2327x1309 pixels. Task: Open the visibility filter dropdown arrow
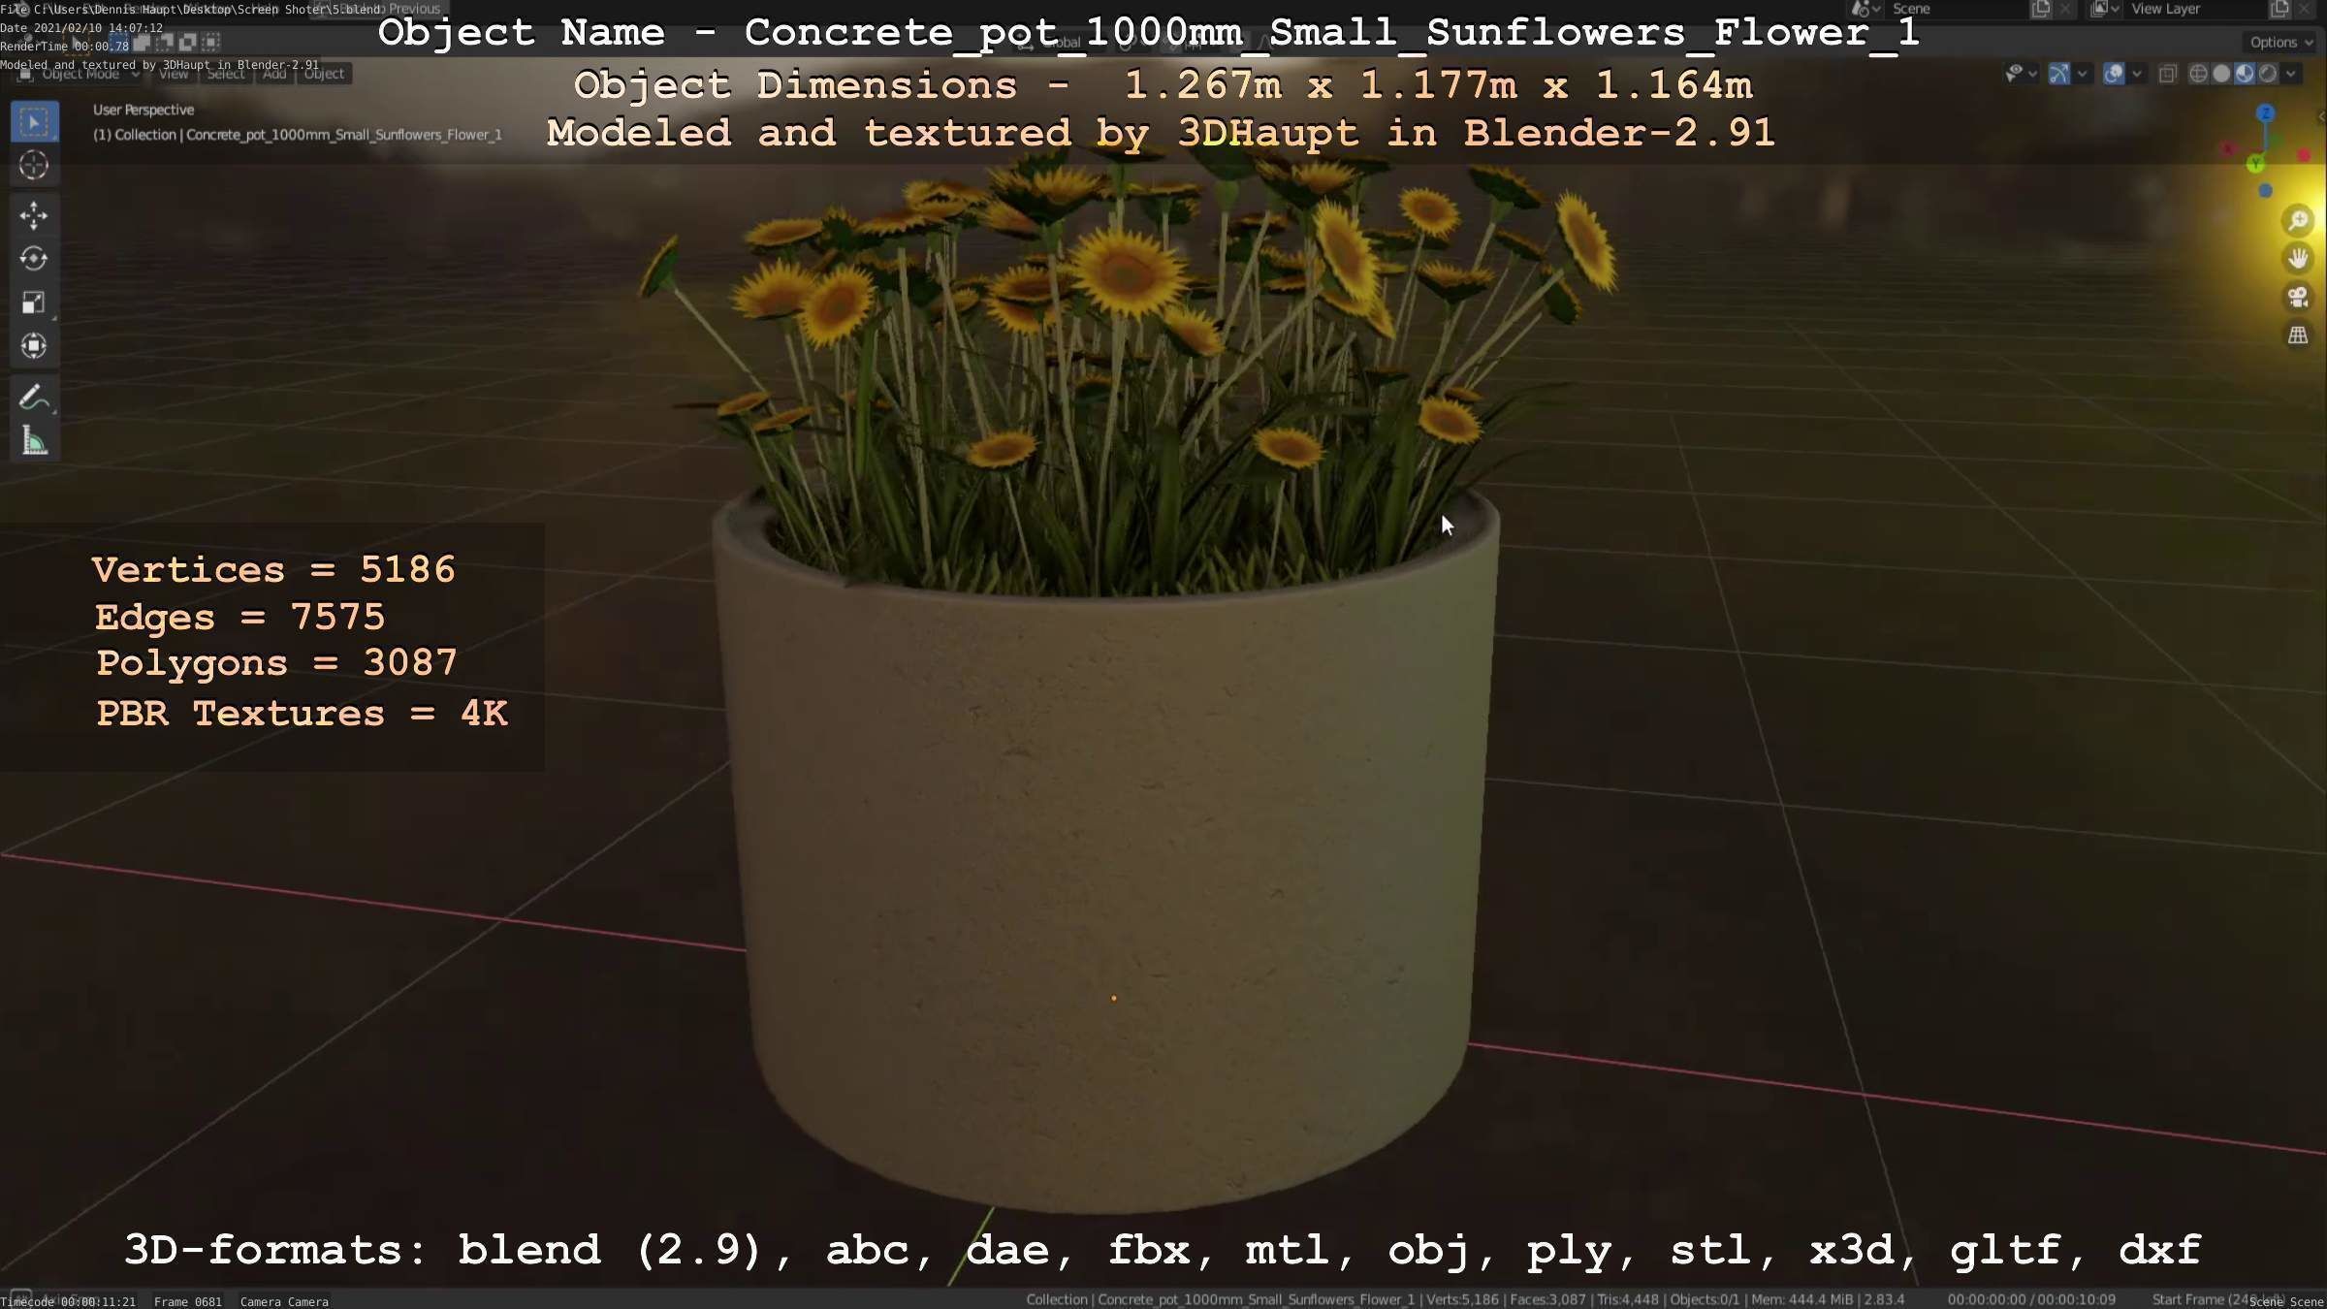point(2033,74)
